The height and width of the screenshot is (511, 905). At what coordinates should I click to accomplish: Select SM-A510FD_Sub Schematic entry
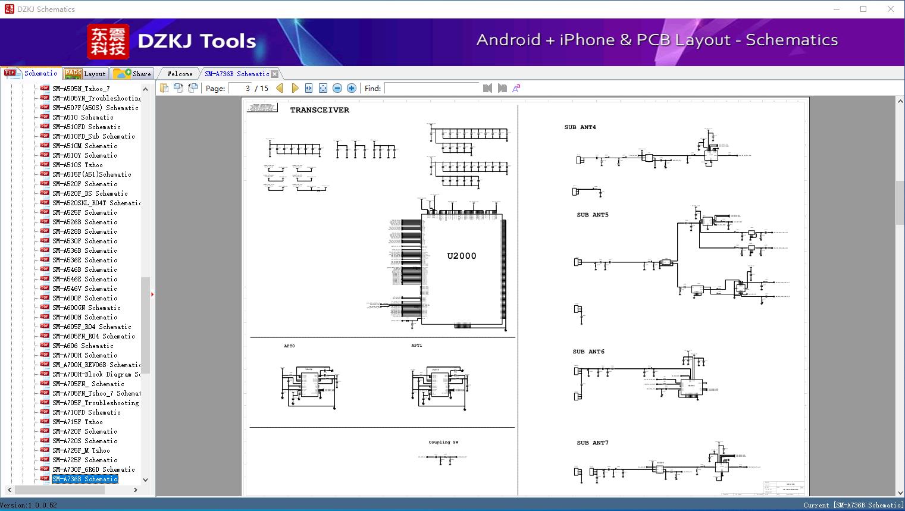point(93,136)
